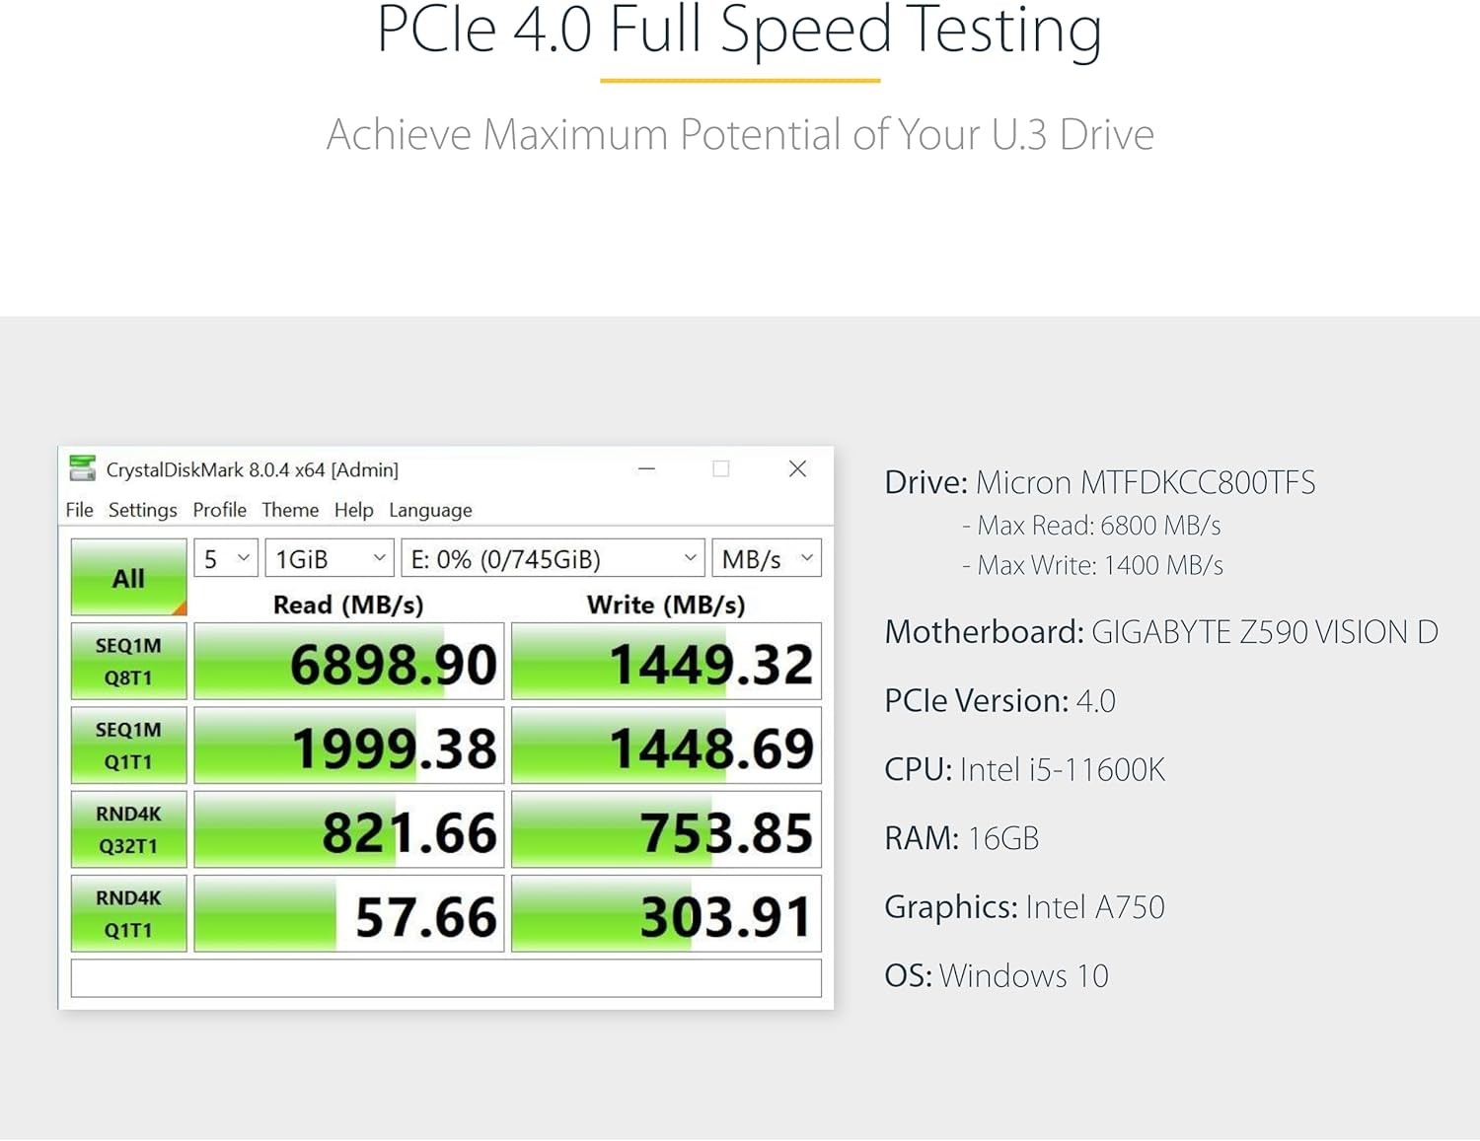
Task: Open the E: drive selection dropdown
Action: (x=553, y=559)
